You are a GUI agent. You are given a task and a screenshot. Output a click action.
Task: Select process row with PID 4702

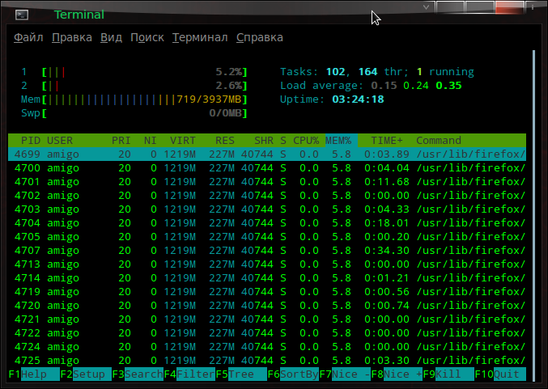coord(267,195)
